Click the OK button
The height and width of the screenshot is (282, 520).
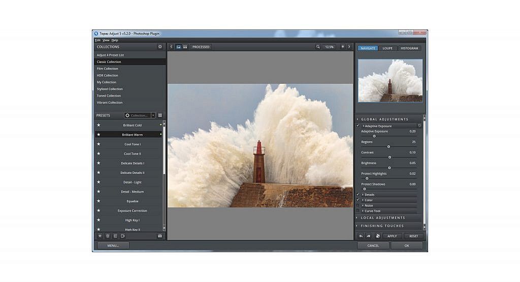click(407, 245)
